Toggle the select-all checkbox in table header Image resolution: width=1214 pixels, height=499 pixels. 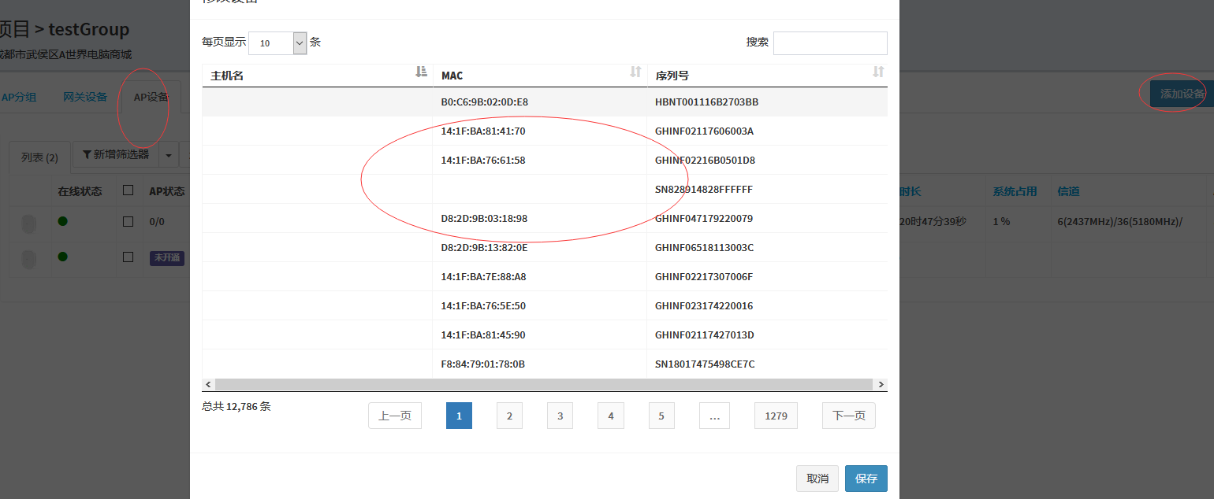[x=128, y=190]
